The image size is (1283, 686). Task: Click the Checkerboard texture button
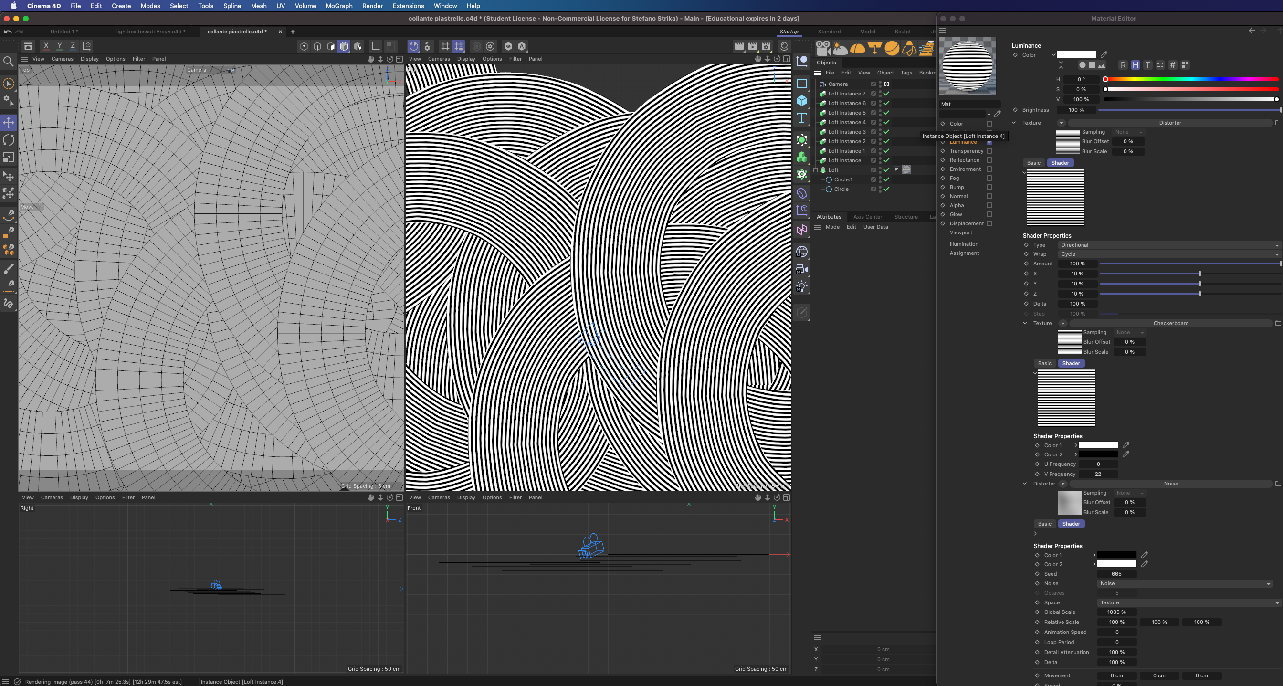pyautogui.click(x=1170, y=323)
